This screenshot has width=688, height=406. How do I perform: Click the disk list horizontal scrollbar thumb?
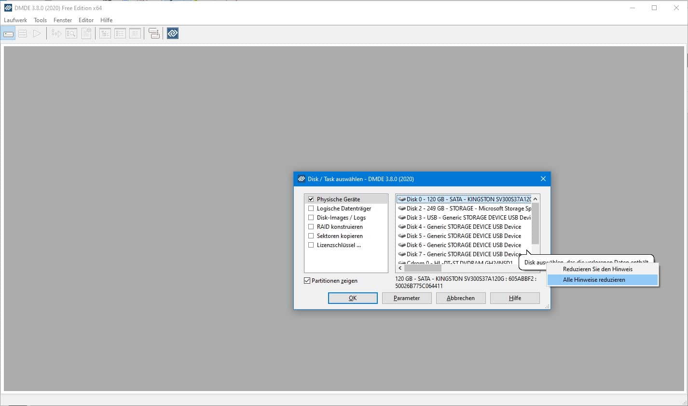tap(422, 268)
